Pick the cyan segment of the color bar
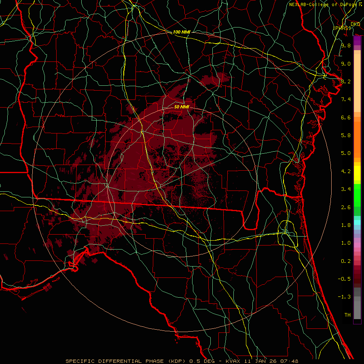This screenshot has height=364, width=364. pos(357,222)
